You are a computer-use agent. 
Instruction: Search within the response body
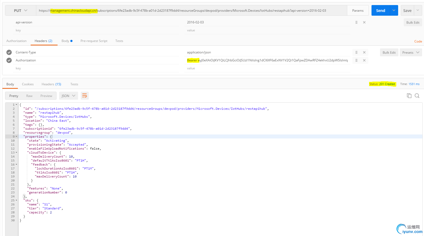pyautogui.click(x=417, y=96)
